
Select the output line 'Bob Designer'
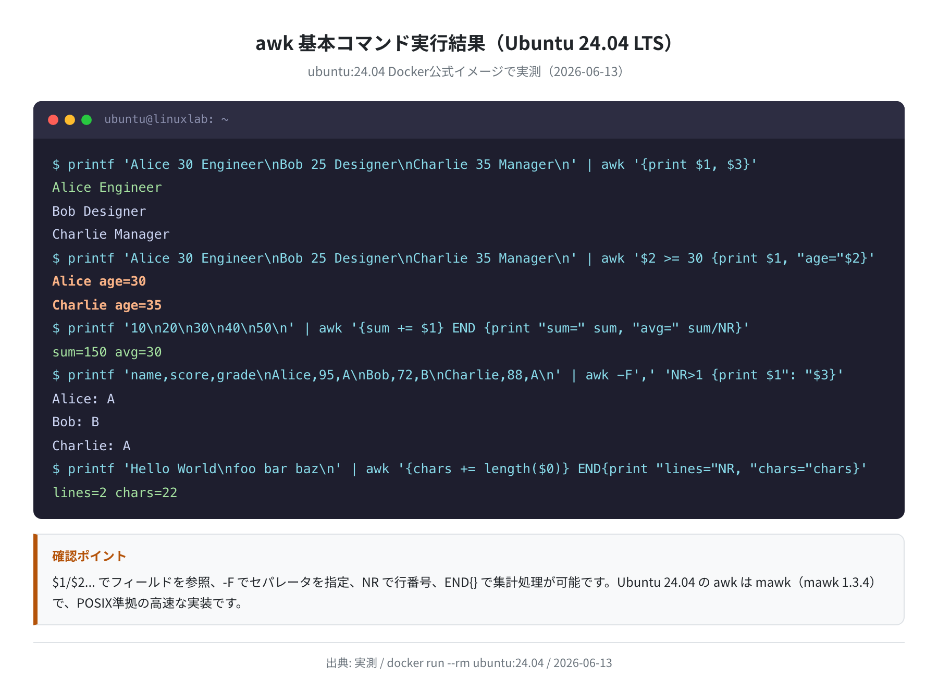click(x=99, y=211)
